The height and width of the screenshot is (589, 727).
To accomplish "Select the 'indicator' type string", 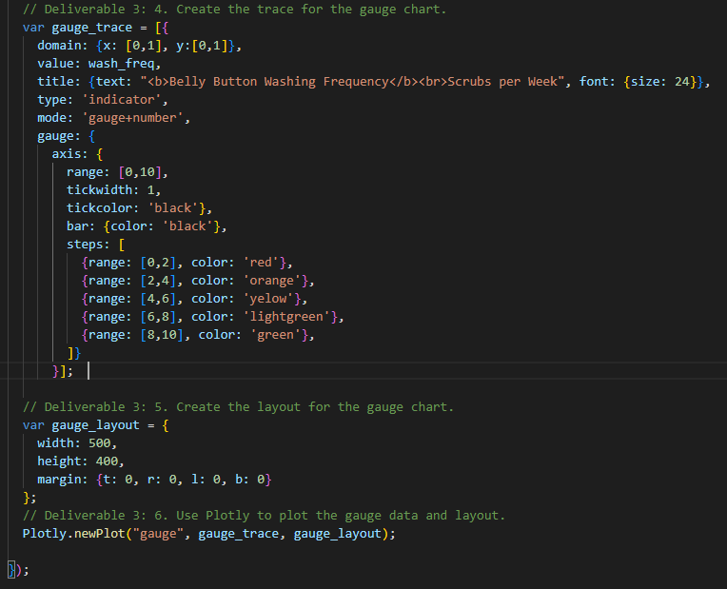I will [122, 100].
